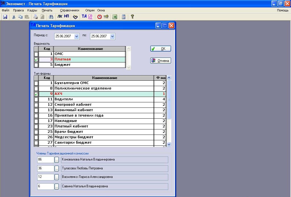The height and width of the screenshot is (197, 291).
Task: Click the ТА icon in dialog title
Action: (x=33, y=25)
